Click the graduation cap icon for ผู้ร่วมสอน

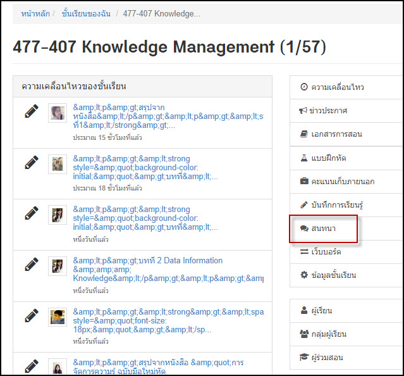click(304, 357)
